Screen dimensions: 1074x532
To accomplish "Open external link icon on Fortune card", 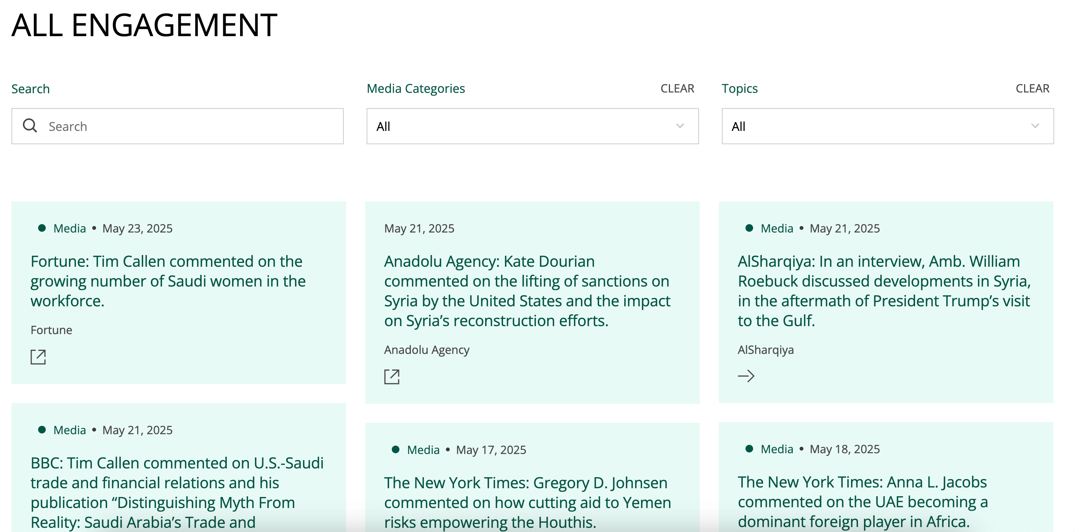I will (38, 357).
